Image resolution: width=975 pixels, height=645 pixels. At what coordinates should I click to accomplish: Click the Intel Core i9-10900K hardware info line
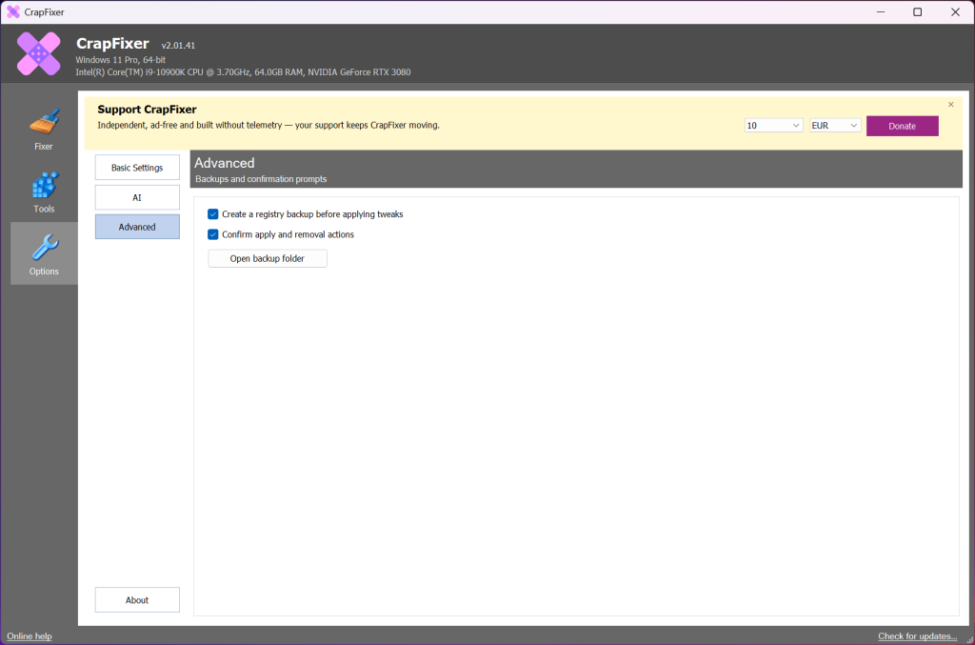coord(243,72)
